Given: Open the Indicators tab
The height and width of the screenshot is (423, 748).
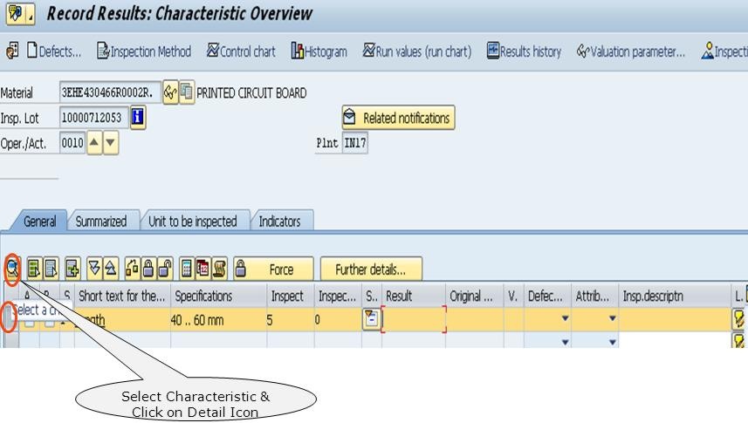Looking at the screenshot, I should point(280,222).
